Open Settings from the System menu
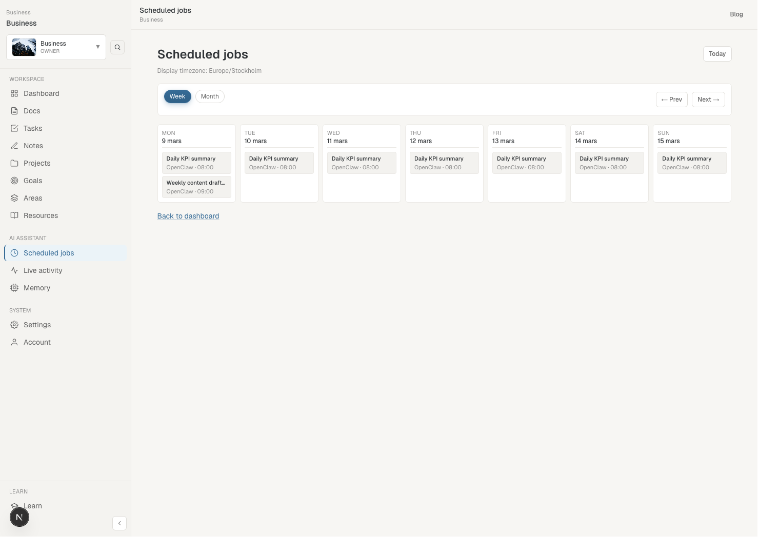759x554 pixels. point(37,325)
